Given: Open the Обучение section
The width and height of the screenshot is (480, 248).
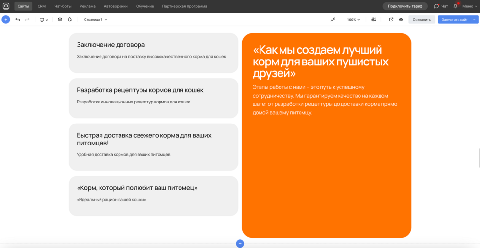Looking at the screenshot, I should pos(145,6).
